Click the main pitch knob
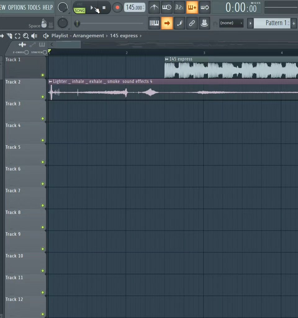Screen dimensions: 298x318 (x=63, y=23)
